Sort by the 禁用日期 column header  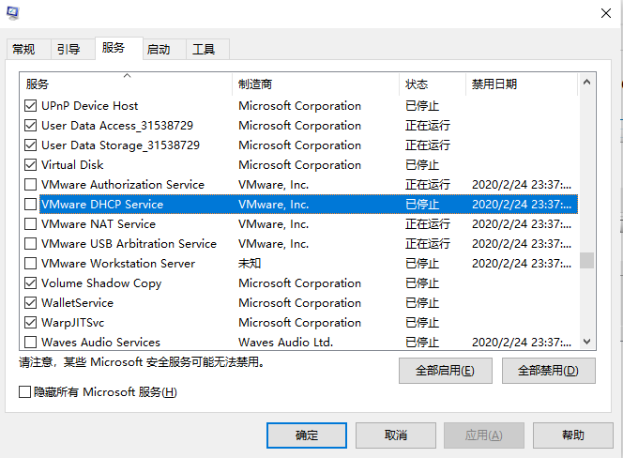(x=521, y=84)
